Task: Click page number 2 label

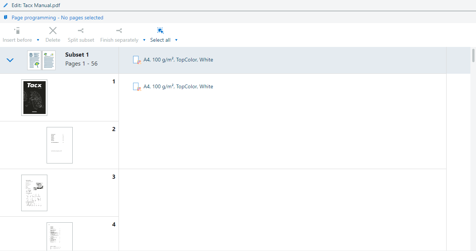Action: [x=114, y=129]
